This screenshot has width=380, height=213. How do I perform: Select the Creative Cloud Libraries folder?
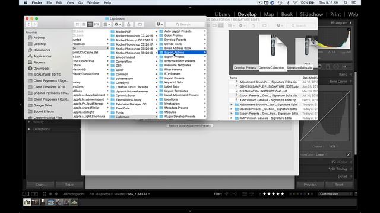click(x=134, y=87)
